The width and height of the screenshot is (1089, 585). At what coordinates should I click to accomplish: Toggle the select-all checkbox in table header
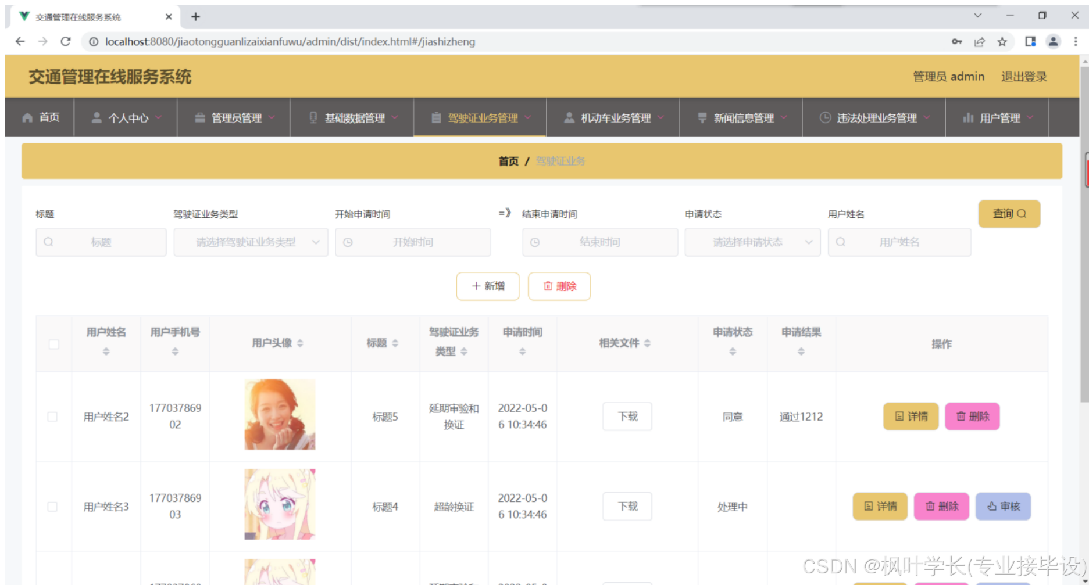54,344
